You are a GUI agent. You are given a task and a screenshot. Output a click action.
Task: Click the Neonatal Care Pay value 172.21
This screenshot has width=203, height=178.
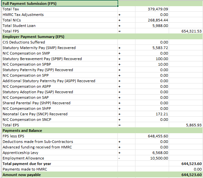pos(162,114)
